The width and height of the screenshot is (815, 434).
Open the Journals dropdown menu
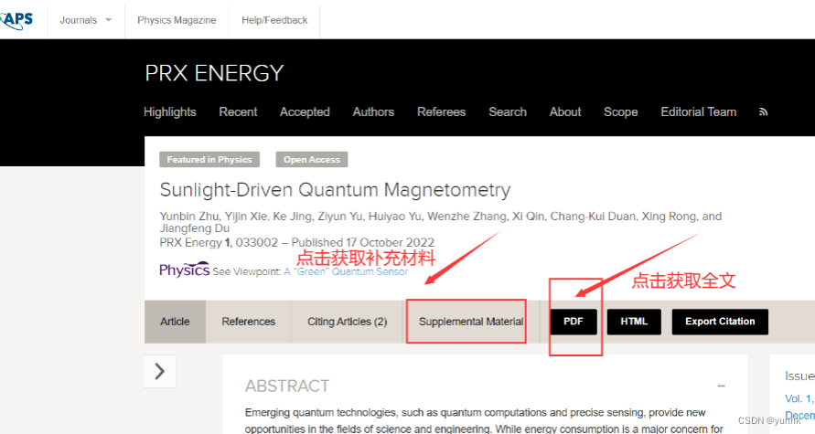(x=86, y=20)
